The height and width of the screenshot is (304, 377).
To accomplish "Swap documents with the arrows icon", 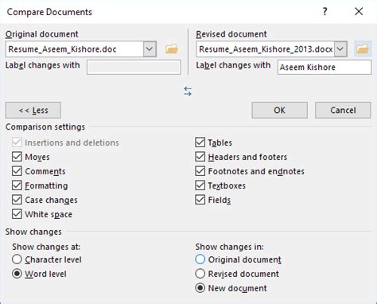I will click(x=188, y=91).
